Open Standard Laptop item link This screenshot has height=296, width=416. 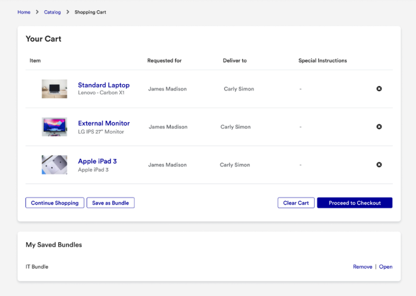pos(104,85)
